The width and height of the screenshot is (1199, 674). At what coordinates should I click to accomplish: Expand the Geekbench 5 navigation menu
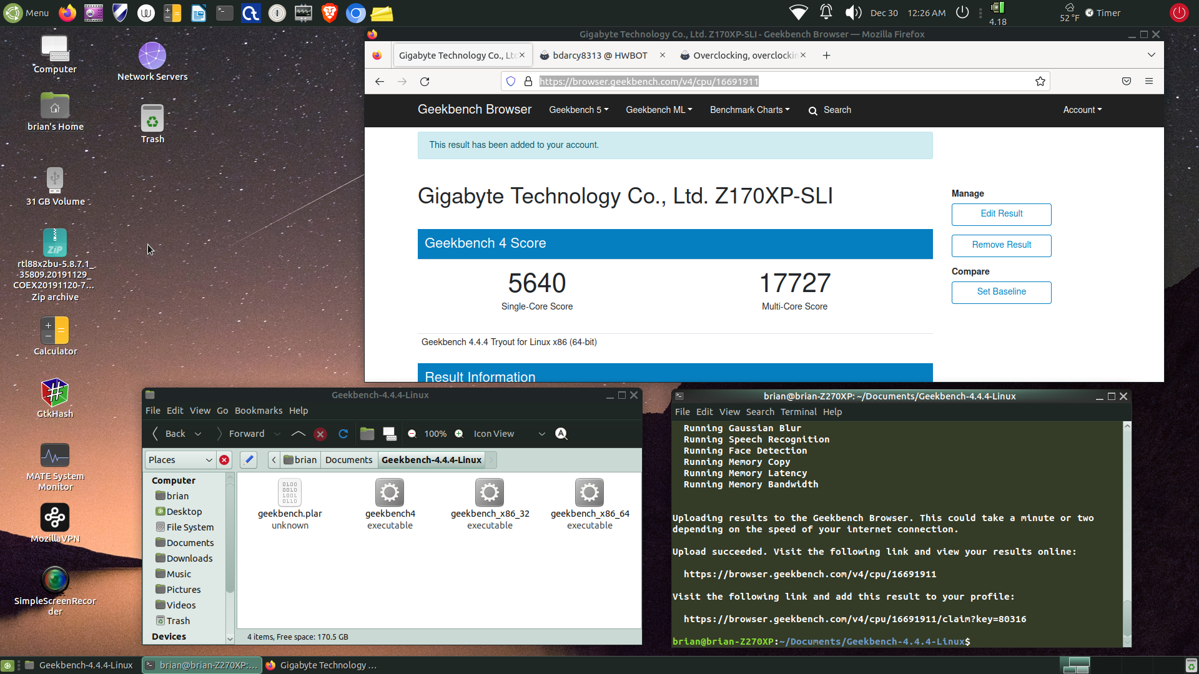coord(578,110)
